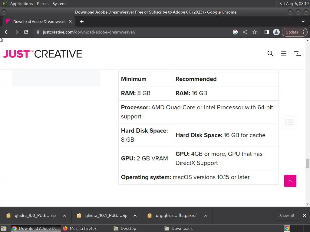The height and width of the screenshot is (232, 310).
Task: Click the 16 GB for cache cell
Action: 226,135
